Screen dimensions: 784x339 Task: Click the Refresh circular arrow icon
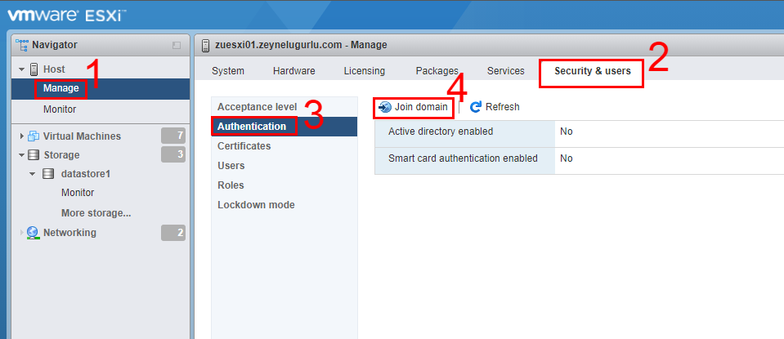point(476,107)
